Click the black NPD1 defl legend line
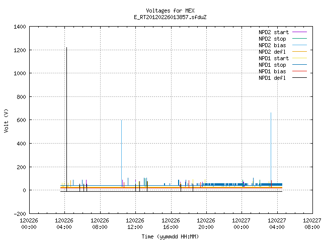322x241 pixels. (299, 78)
